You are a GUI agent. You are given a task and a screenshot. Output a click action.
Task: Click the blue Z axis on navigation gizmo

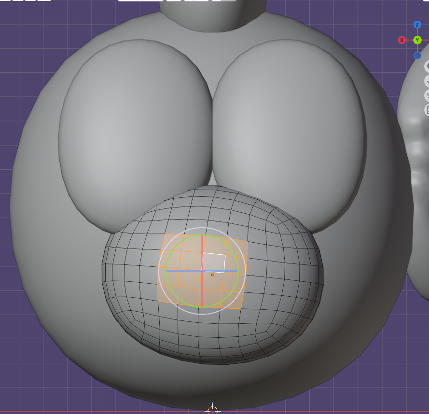point(417,25)
